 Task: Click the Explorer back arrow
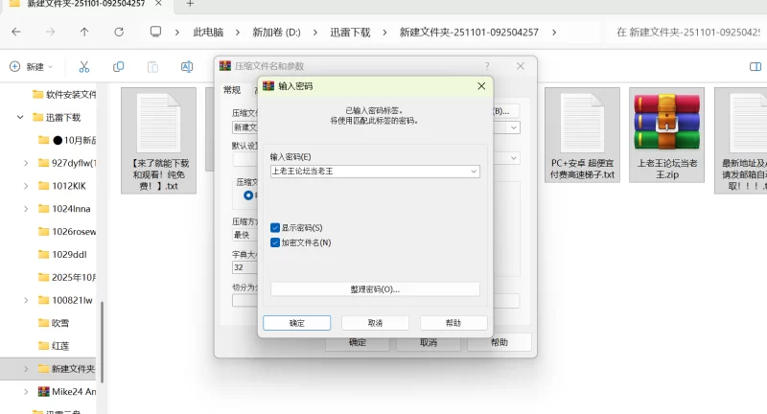tap(16, 33)
